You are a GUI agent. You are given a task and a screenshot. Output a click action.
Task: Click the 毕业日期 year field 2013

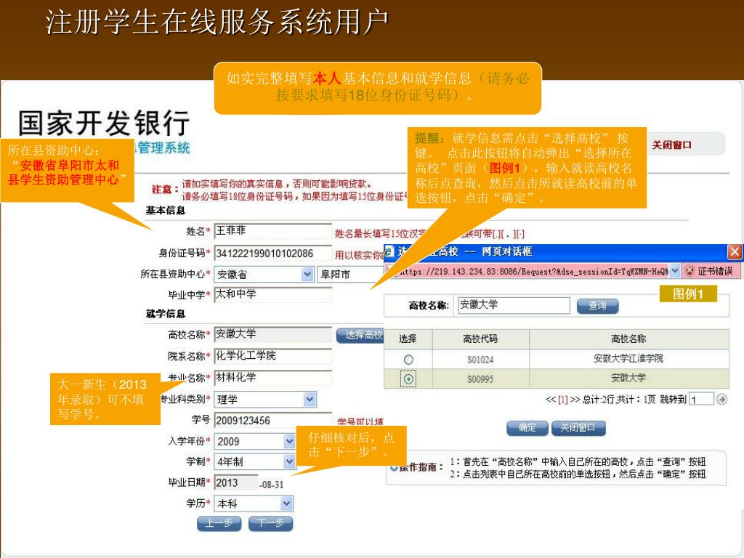[236, 483]
